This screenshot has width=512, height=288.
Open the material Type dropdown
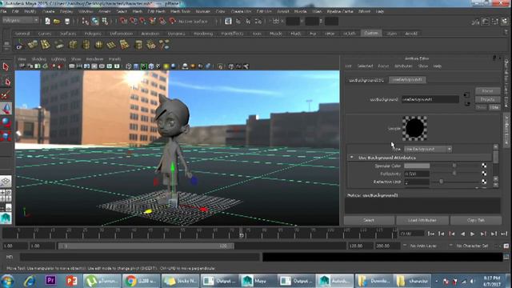(428, 150)
